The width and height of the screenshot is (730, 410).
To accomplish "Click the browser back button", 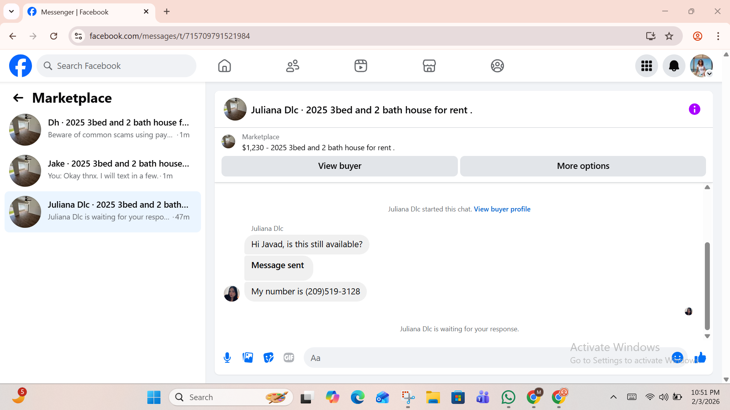I will tap(13, 36).
